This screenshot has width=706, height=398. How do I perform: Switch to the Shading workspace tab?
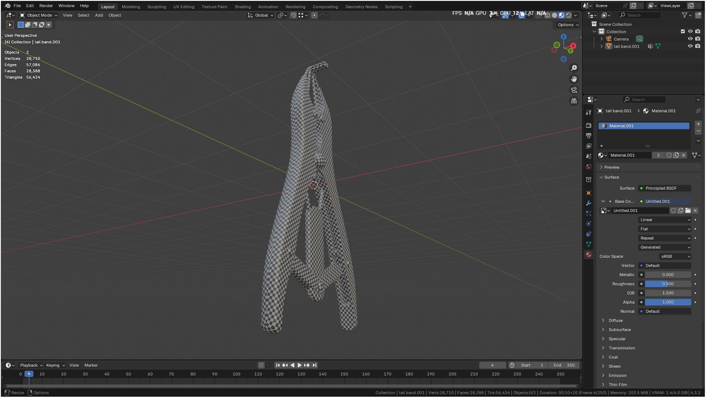243,7
